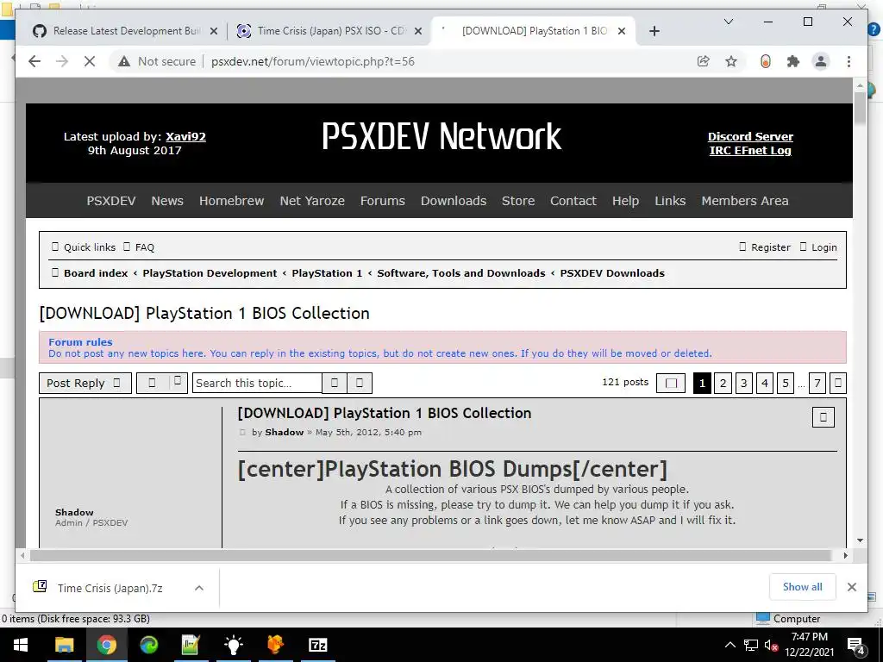Close the downloads bar
The image size is (883, 662).
click(851, 587)
